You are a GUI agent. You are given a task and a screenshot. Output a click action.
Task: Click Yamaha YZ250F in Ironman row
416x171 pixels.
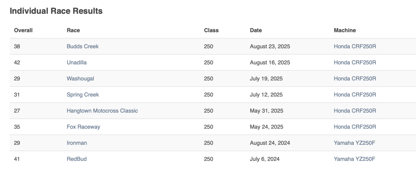point(354,143)
